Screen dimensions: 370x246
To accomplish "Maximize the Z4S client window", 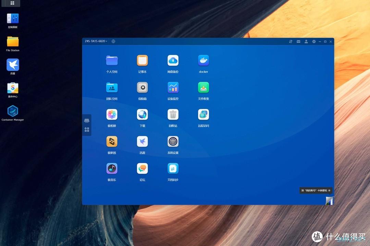I will pyautogui.click(x=325, y=42).
